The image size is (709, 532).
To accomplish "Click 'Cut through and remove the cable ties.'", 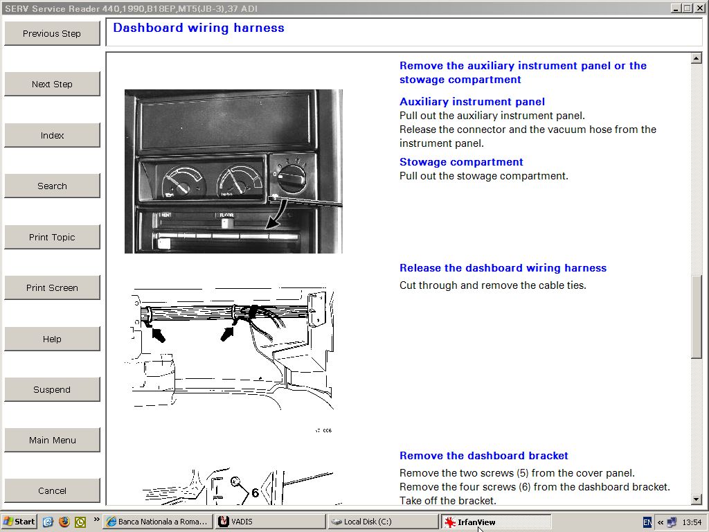I will click(x=493, y=285).
